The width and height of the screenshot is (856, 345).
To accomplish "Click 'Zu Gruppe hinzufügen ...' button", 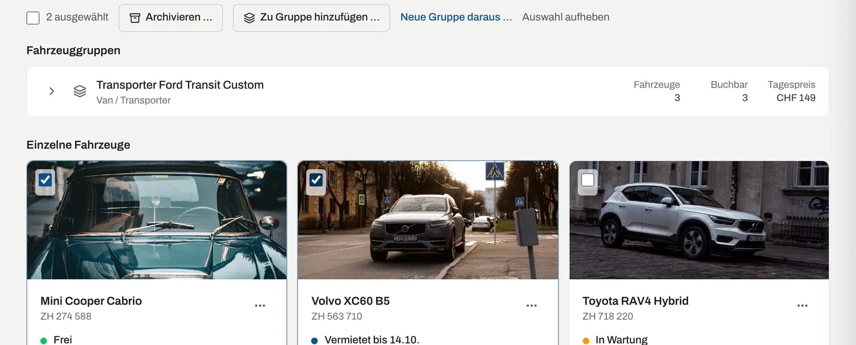I will (311, 18).
